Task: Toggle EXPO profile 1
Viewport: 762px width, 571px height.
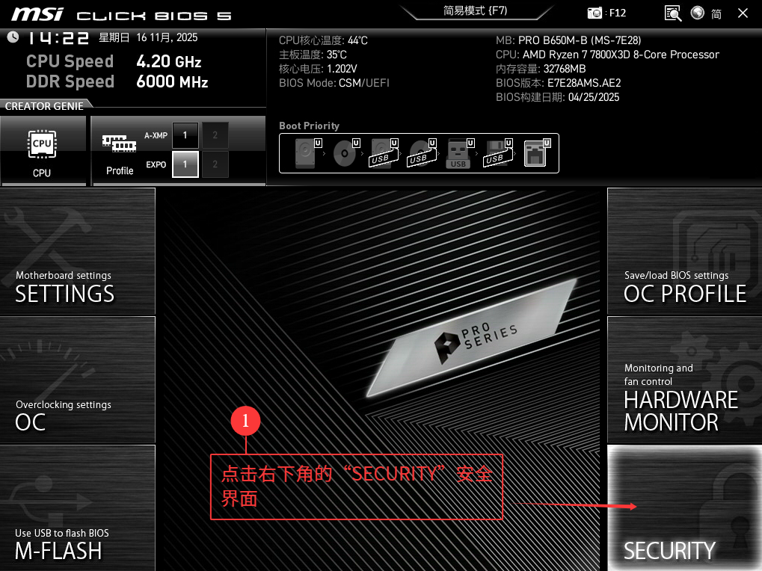Action: tap(185, 164)
